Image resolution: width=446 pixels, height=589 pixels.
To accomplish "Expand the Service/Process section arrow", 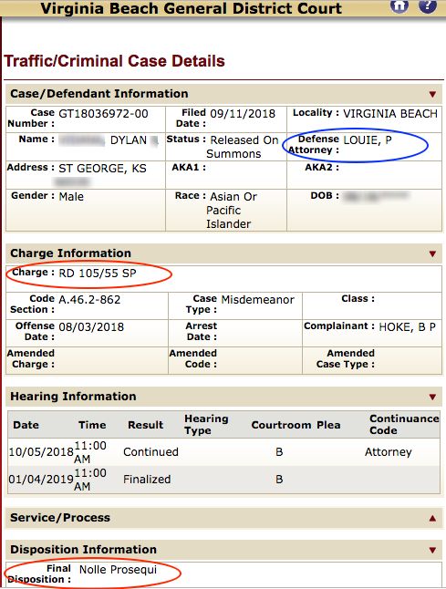I will click(x=432, y=519).
